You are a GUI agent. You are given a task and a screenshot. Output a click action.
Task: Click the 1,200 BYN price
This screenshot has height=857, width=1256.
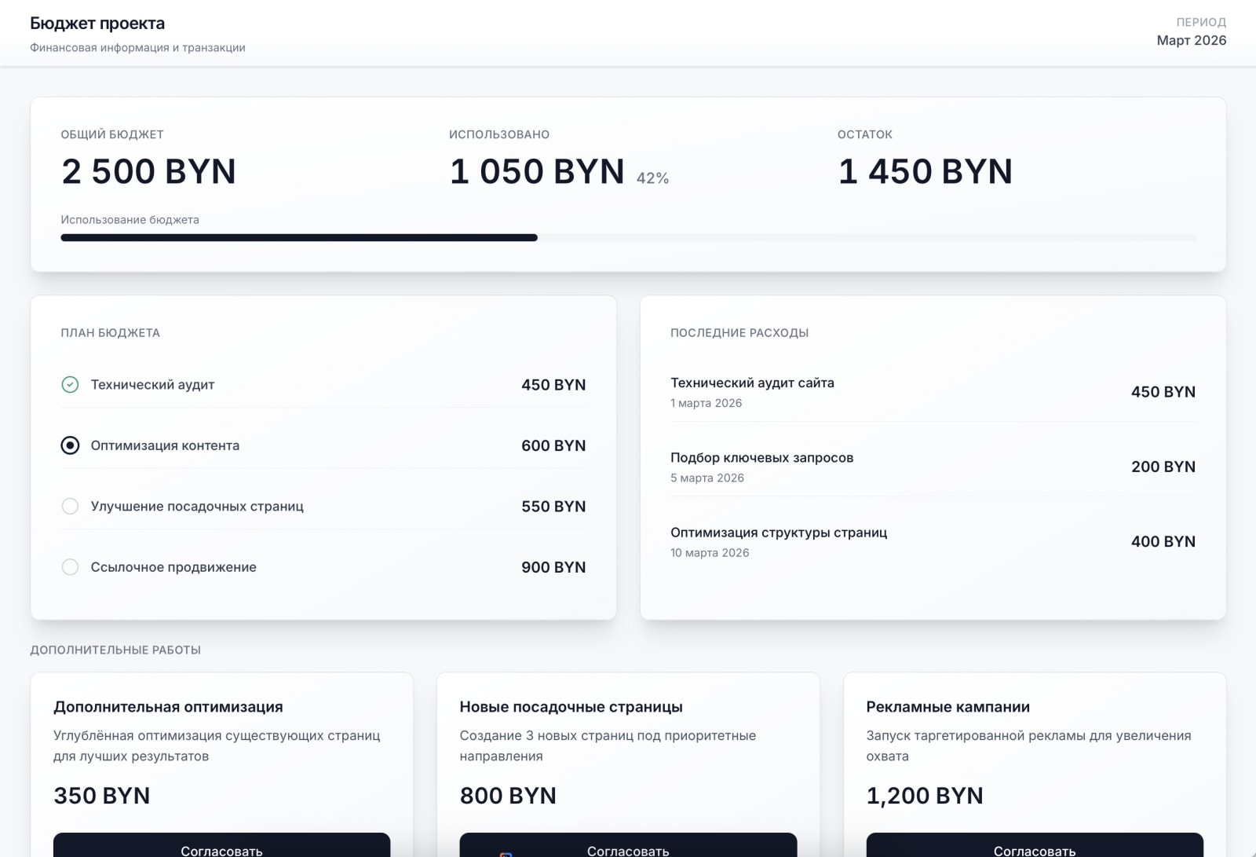(x=925, y=796)
